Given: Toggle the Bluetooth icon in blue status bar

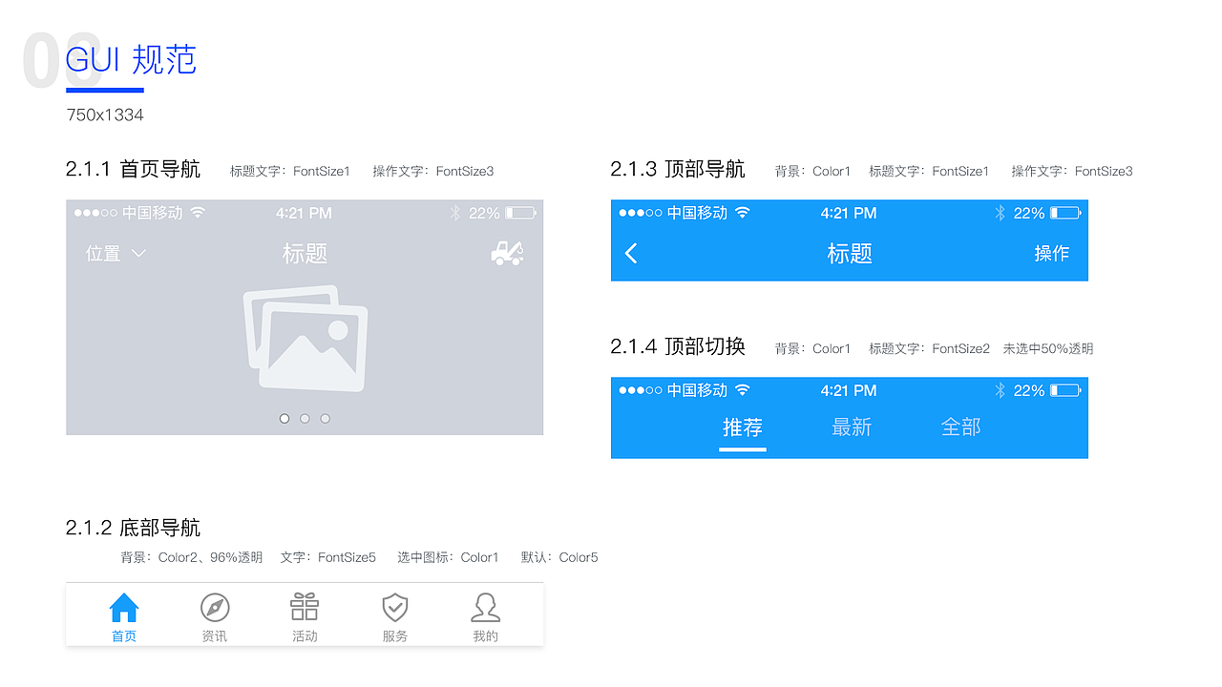Looking at the screenshot, I should 1000,213.
